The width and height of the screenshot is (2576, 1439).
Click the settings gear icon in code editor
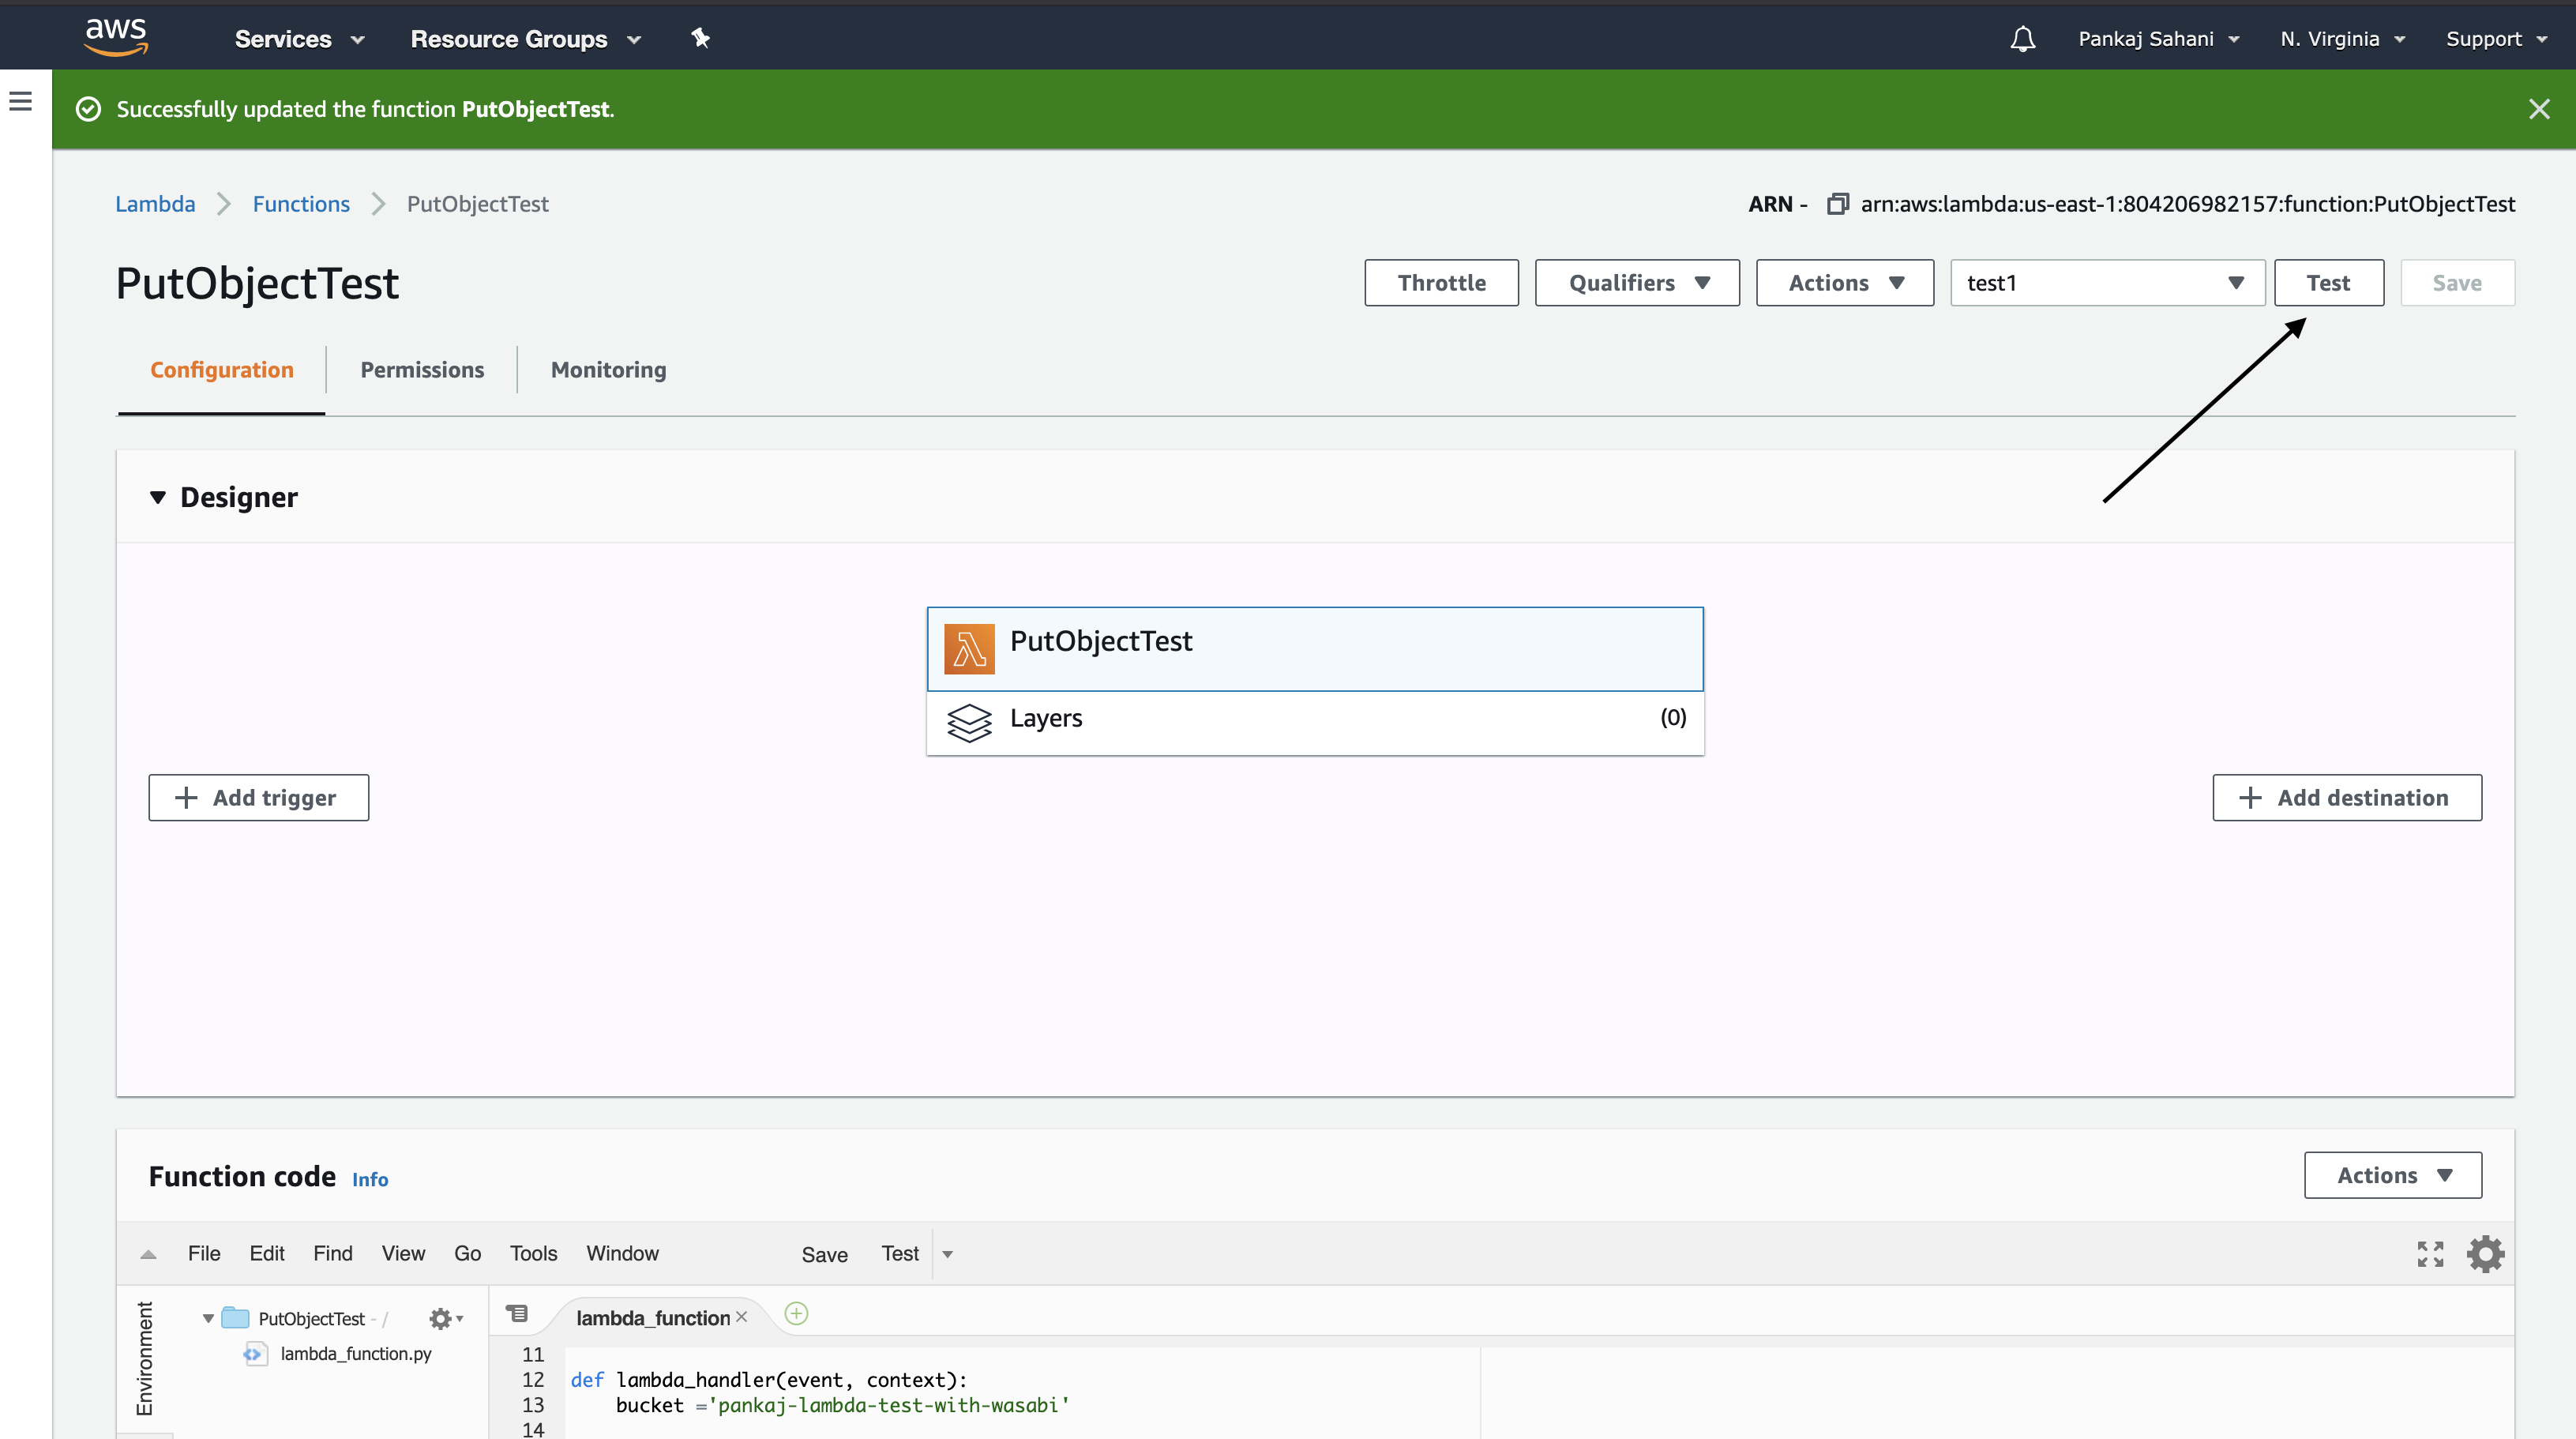(2486, 1253)
